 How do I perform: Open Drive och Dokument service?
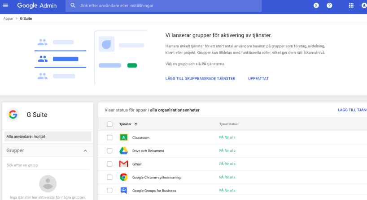[148, 151]
